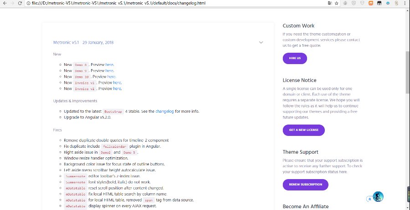Open the Bootstrap changelog link

(164, 111)
